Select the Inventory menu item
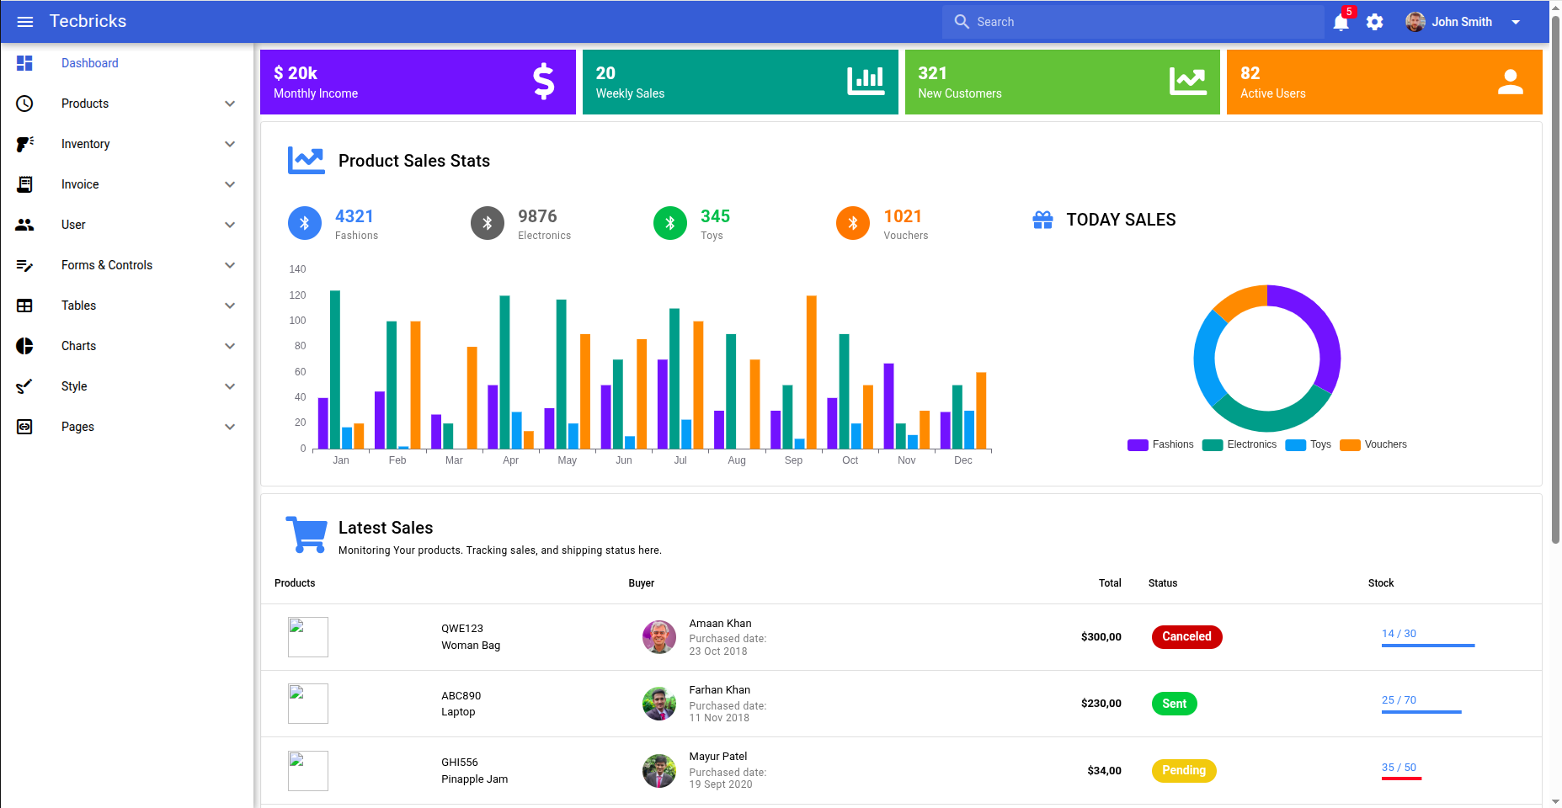Image resolution: width=1562 pixels, height=808 pixels. pyautogui.click(x=127, y=144)
